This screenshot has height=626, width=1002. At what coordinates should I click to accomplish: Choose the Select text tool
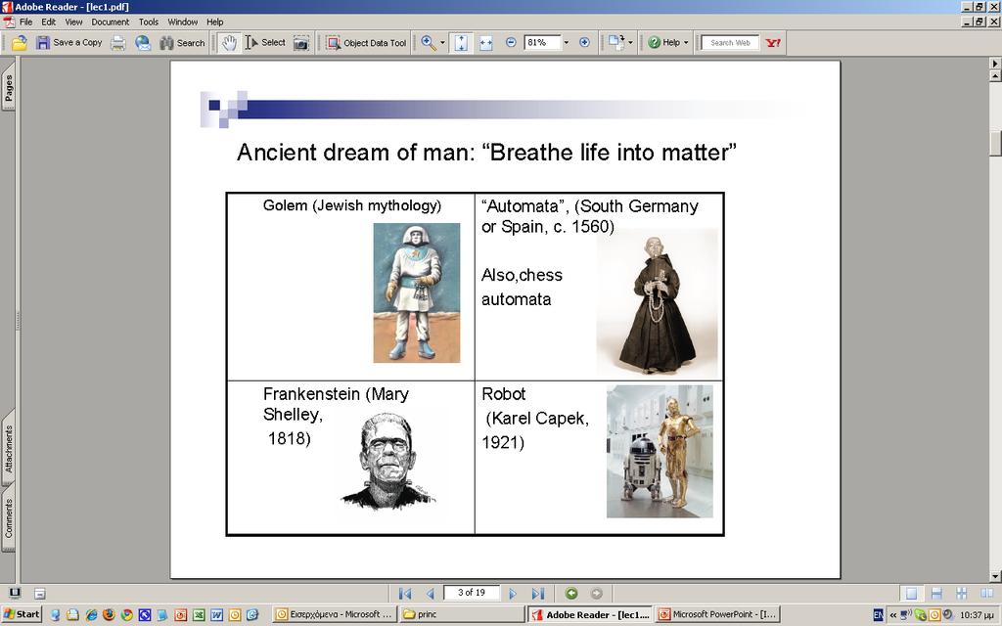coord(265,43)
